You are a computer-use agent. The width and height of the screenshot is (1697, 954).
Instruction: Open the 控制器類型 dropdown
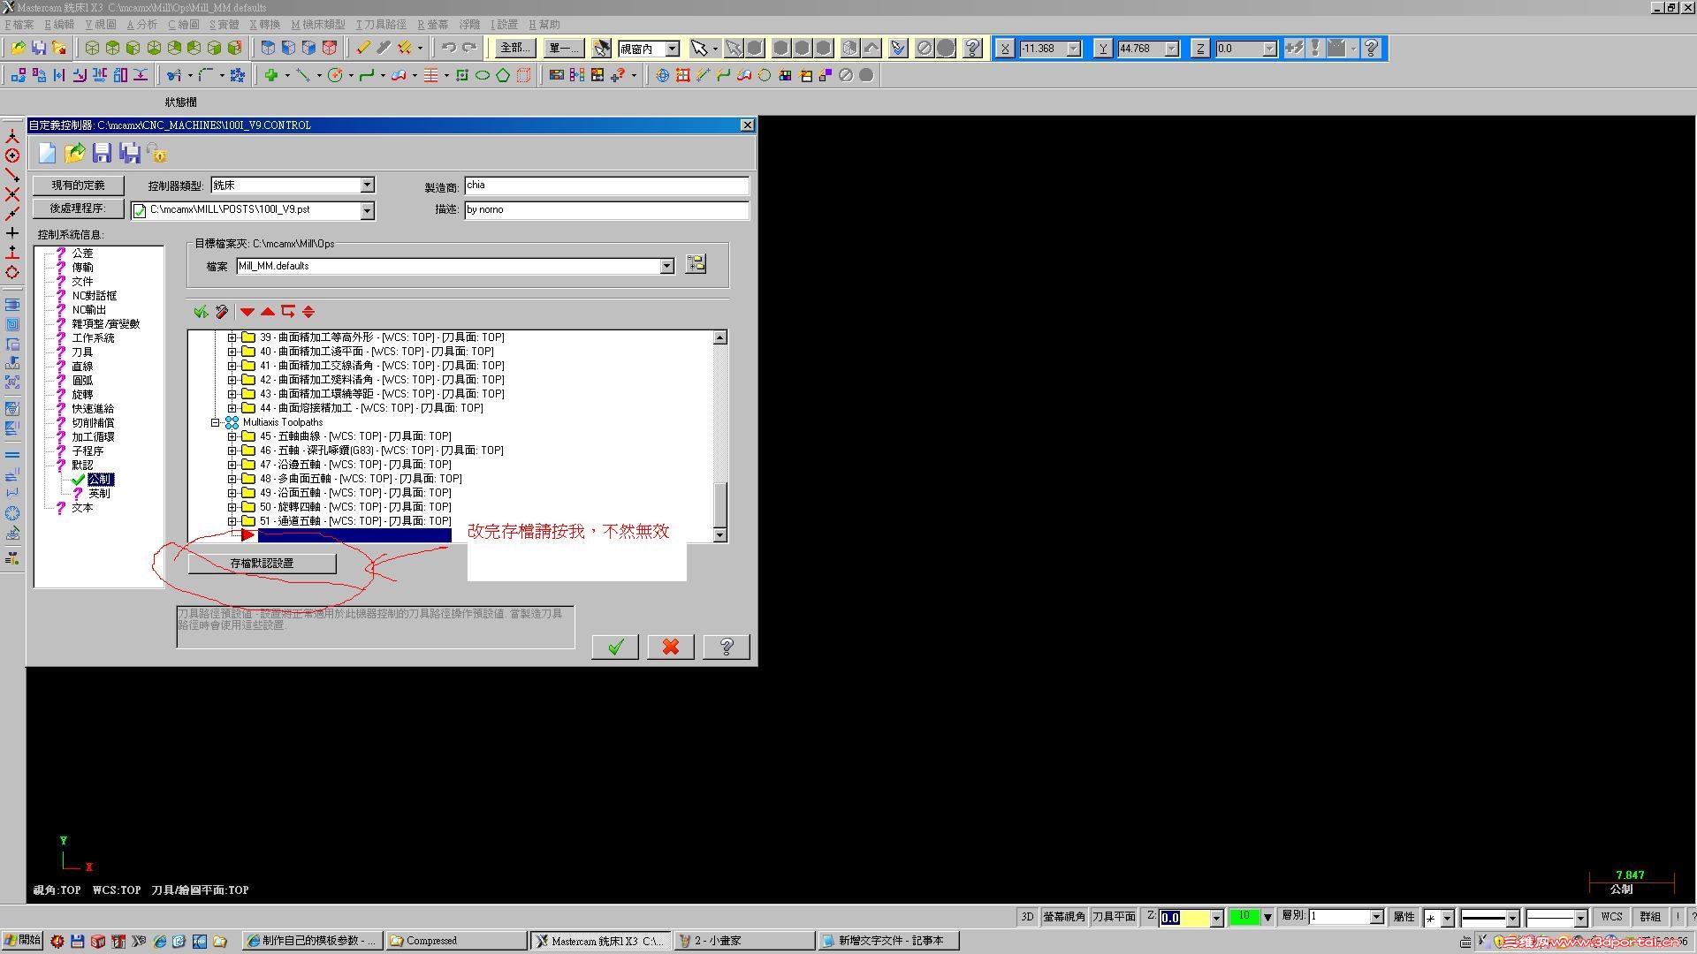pyautogui.click(x=367, y=185)
